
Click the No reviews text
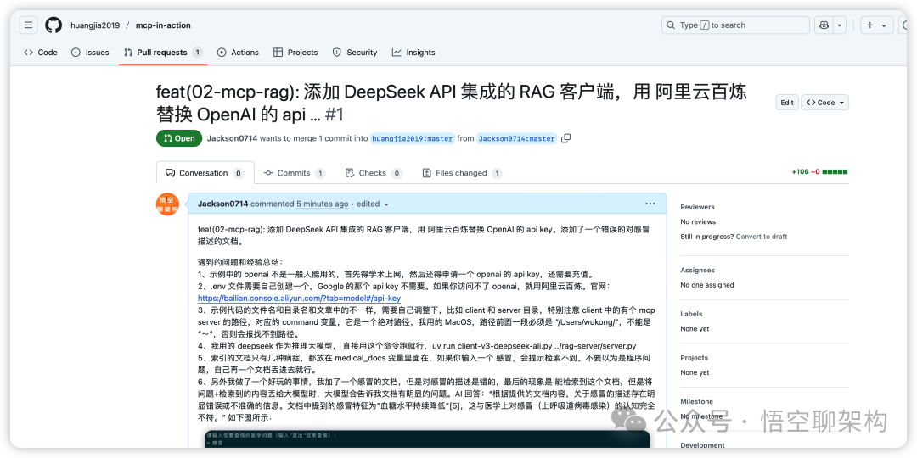[x=698, y=221]
